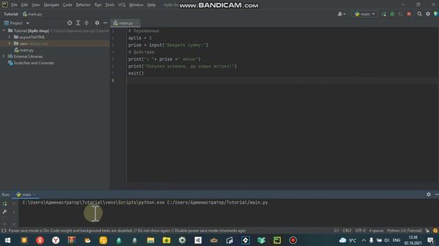Screen dimensions: 439x246
Task: Select Scratches and Consoles
Action: pos(34,63)
